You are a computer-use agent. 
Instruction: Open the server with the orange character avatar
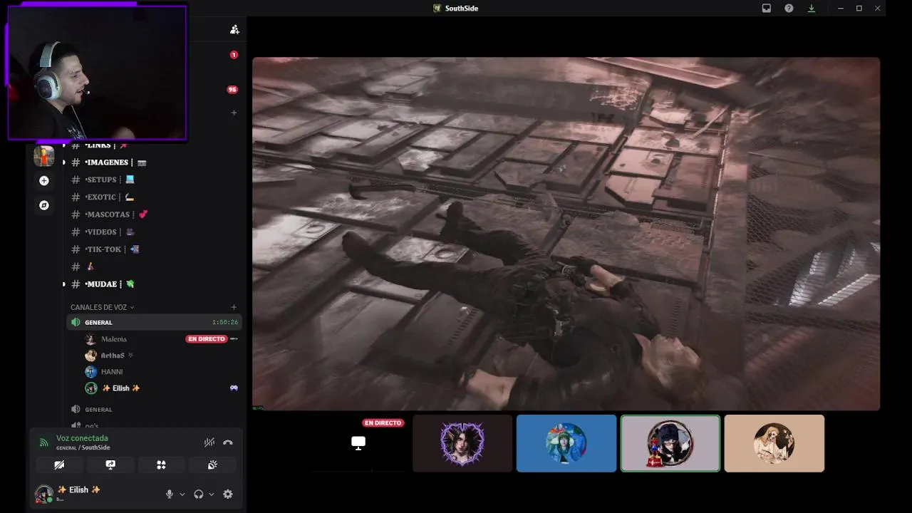[44, 155]
